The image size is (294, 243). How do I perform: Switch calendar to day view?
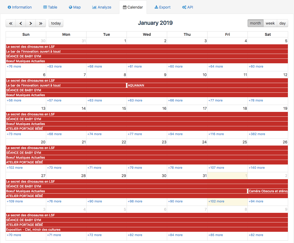tap(283, 23)
